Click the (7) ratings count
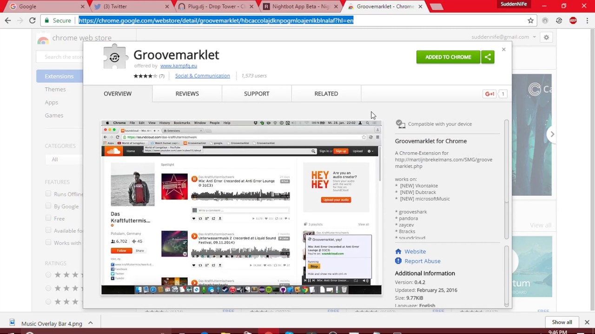 click(x=161, y=76)
